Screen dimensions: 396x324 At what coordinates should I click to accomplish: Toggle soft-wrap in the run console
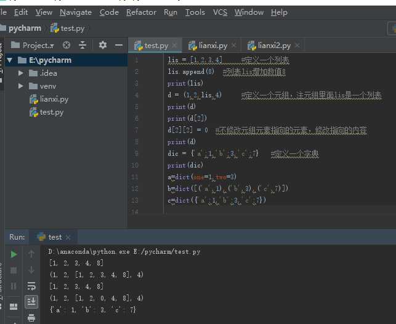31,286
